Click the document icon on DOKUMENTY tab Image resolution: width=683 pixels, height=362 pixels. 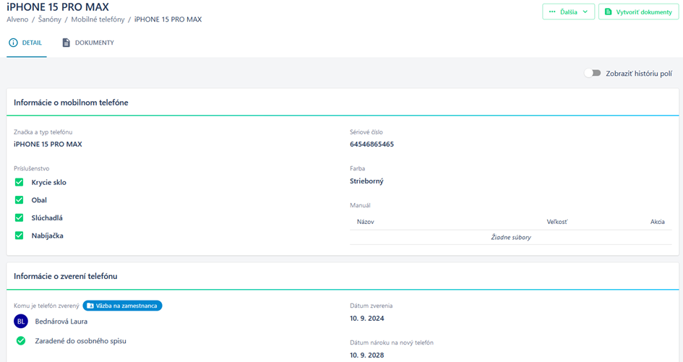[66, 43]
